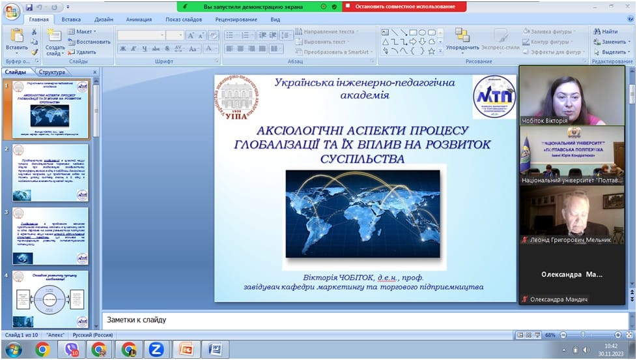The image size is (637, 360).
Task: Stop screen sharing with the red button
Action: click(x=404, y=7)
